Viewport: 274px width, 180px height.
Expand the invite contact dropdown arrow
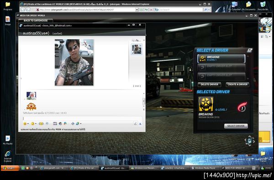tap(81, 124)
